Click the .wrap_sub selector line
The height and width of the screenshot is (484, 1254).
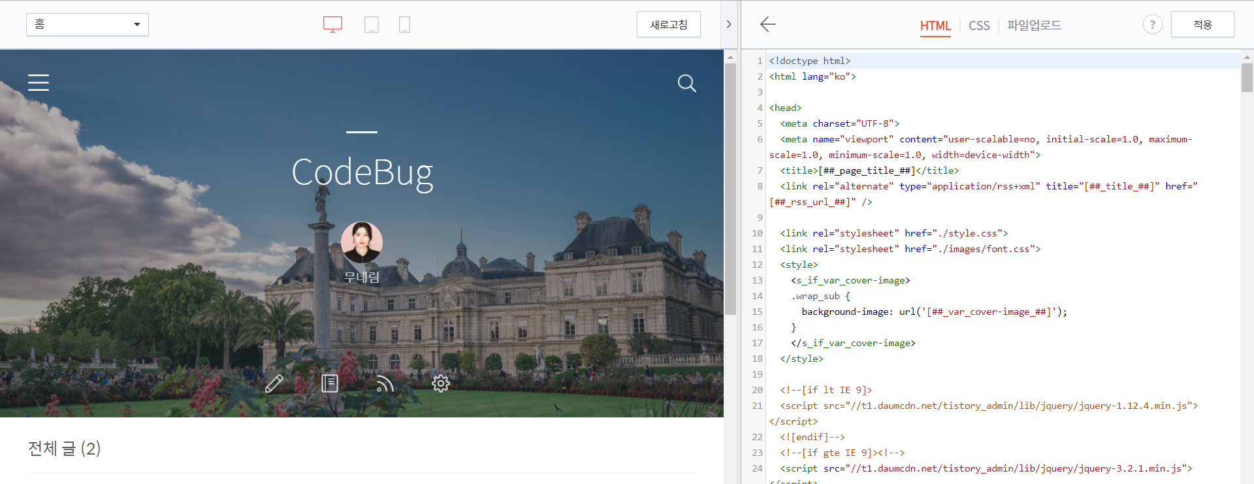click(x=821, y=296)
